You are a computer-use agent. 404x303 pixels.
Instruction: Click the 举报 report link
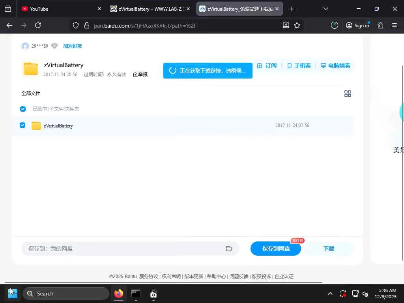[x=140, y=75]
